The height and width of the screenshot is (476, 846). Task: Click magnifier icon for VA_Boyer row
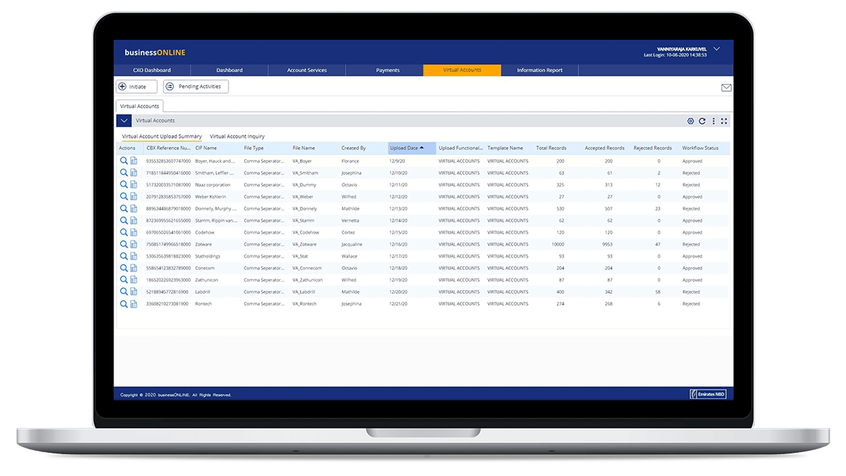click(124, 161)
